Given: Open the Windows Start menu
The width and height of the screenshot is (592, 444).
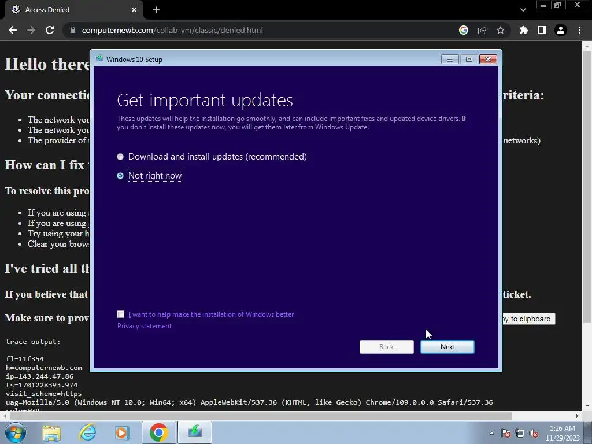Looking at the screenshot, I should click(16, 432).
